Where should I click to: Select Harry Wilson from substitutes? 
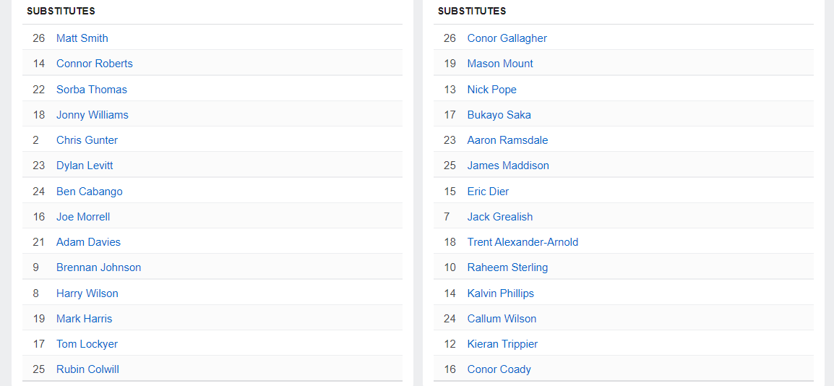[x=87, y=293]
